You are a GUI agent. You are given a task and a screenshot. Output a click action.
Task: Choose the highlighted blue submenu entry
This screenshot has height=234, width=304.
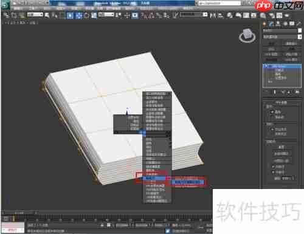pyautogui.click(x=187, y=182)
